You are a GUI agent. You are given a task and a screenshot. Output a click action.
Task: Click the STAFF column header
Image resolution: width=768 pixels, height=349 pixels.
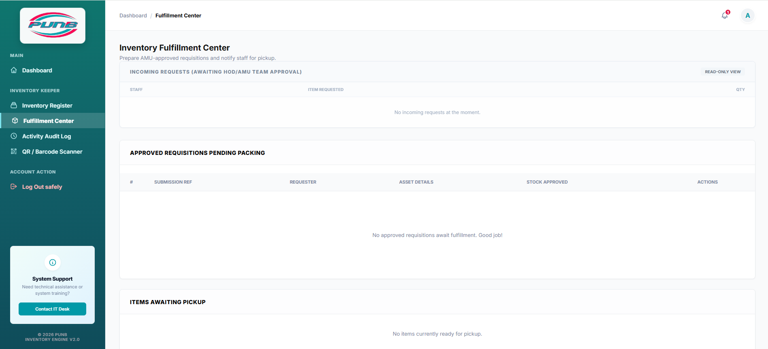[136, 89]
